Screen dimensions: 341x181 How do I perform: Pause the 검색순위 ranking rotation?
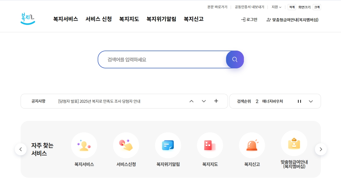coord(299,101)
